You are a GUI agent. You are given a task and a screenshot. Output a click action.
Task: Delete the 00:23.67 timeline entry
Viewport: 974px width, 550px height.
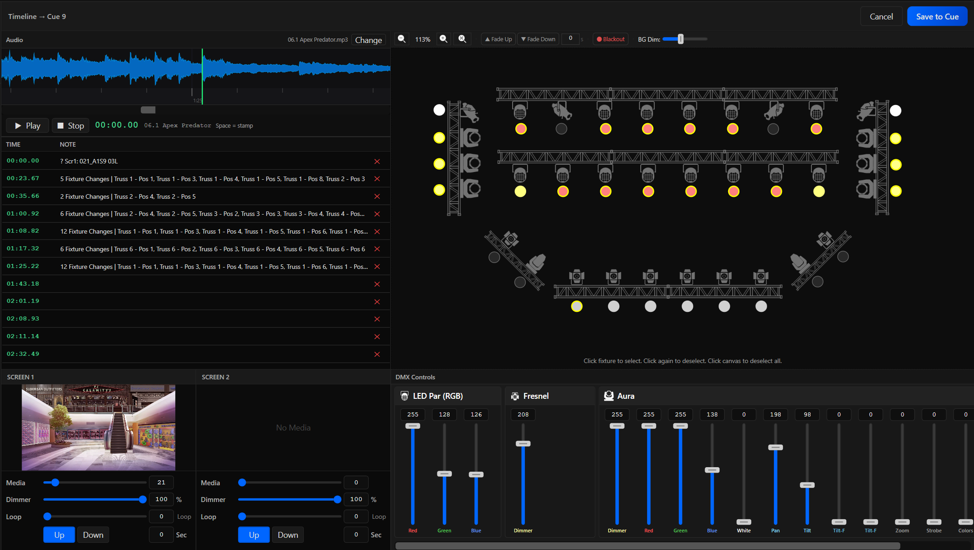point(377,179)
